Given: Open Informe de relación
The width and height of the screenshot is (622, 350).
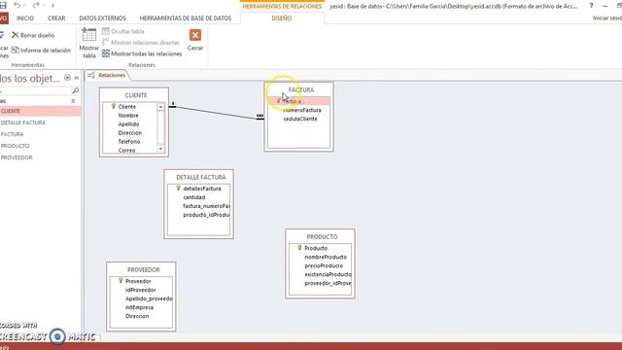Looking at the screenshot, I should point(41,50).
